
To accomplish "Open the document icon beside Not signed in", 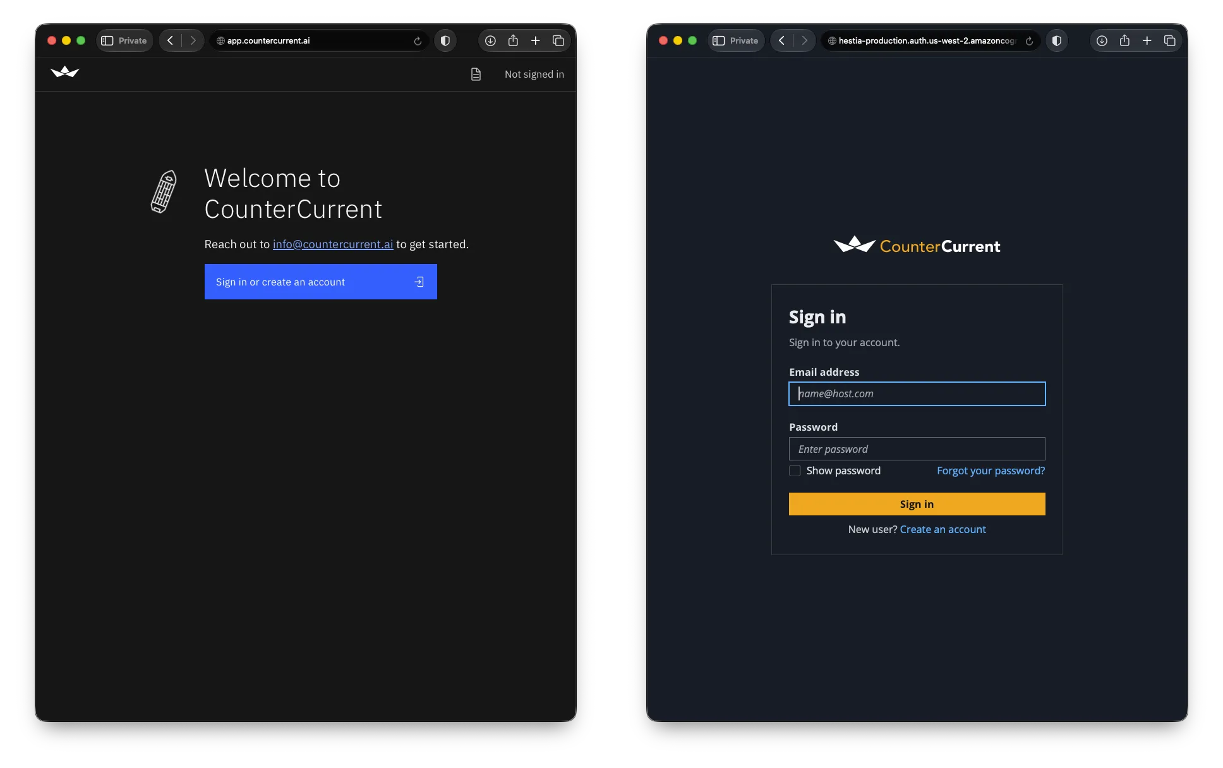I will pyautogui.click(x=476, y=75).
